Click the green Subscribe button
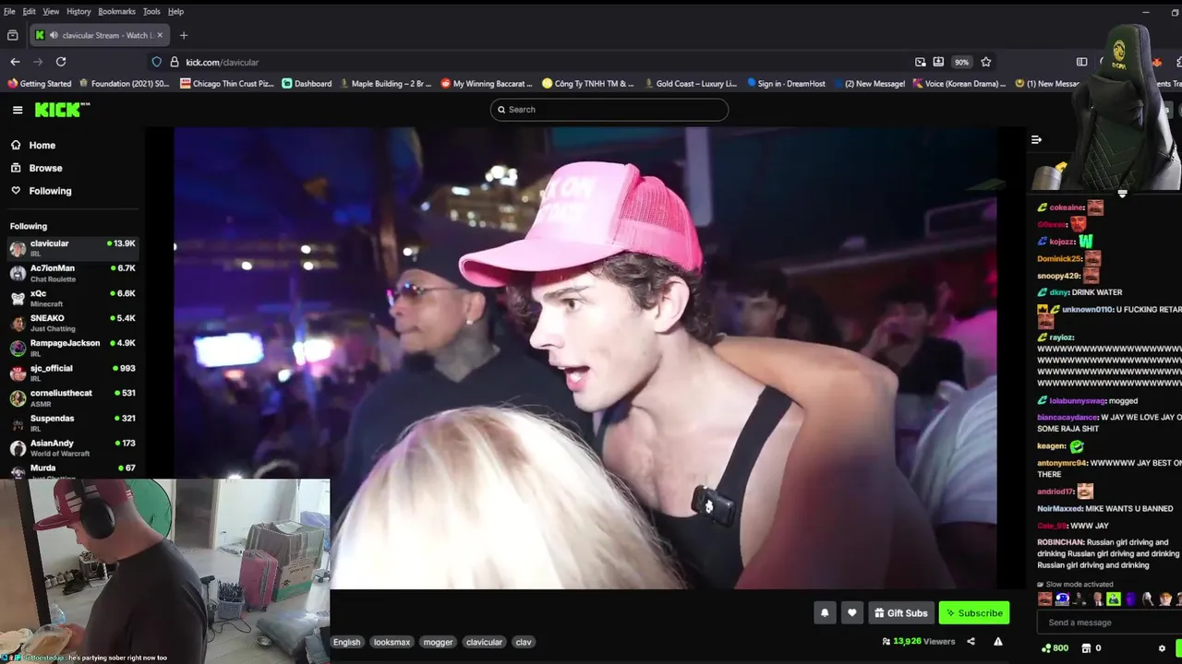Viewport: 1182px width, 664px height. tap(974, 612)
